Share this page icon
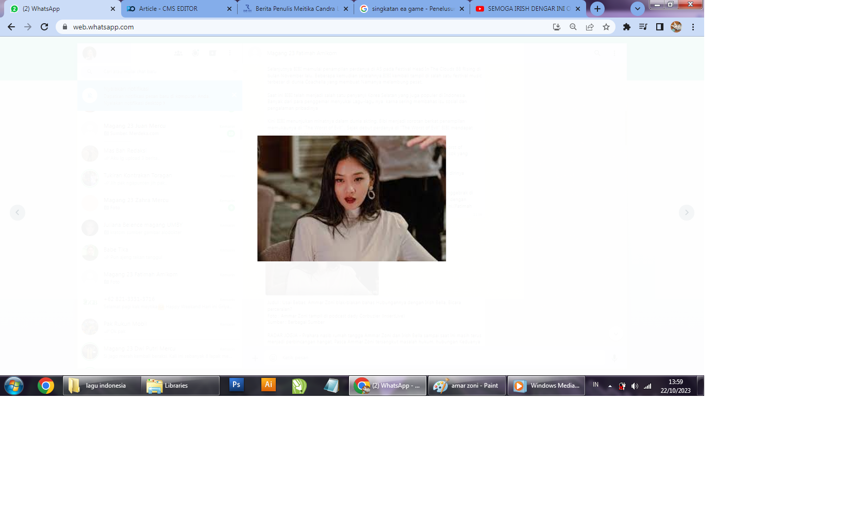Image resolution: width=865 pixels, height=532 pixels. pos(590,27)
